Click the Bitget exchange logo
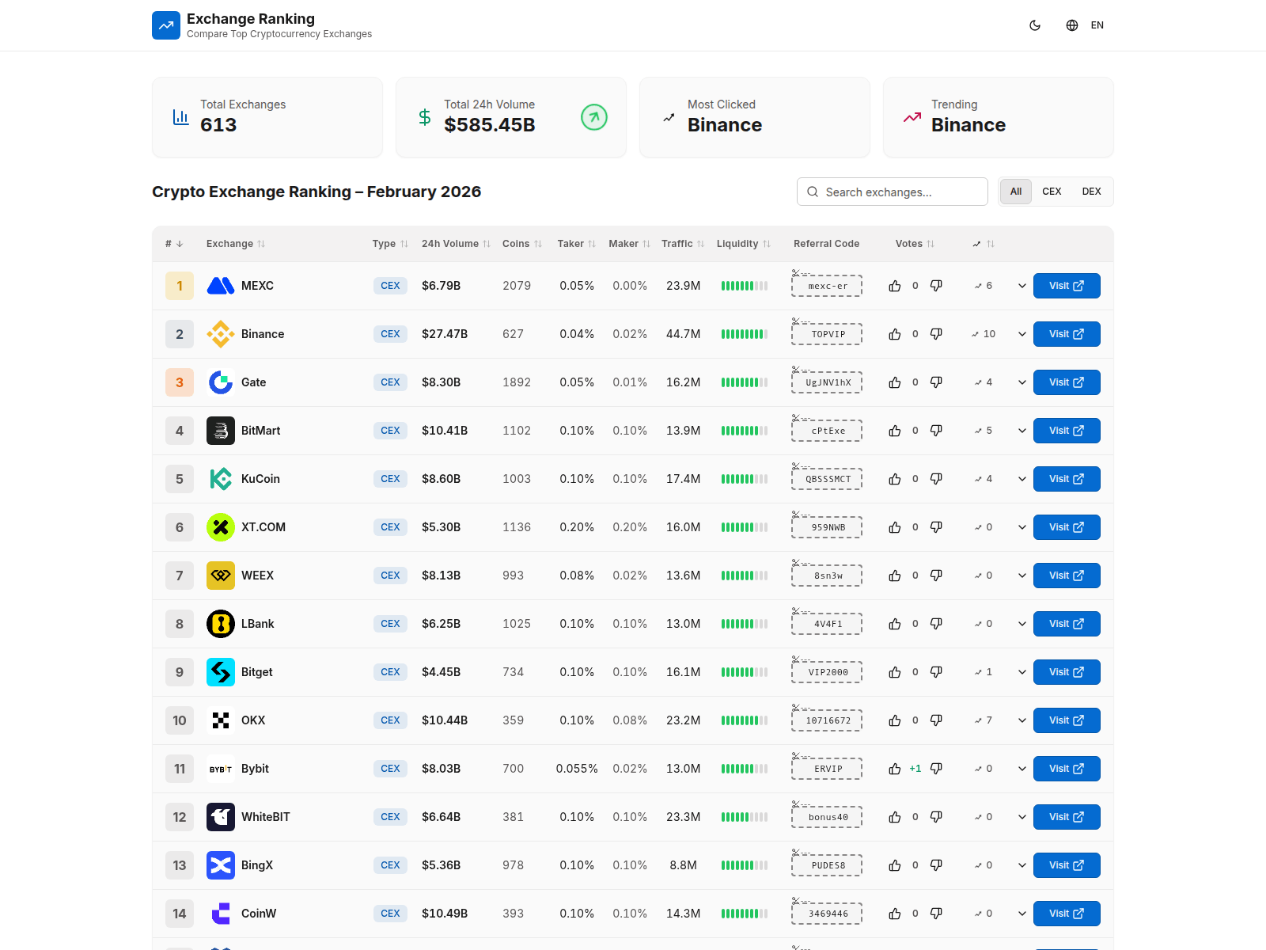Viewport: 1266px width, 950px height. click(x=221, y=672)
